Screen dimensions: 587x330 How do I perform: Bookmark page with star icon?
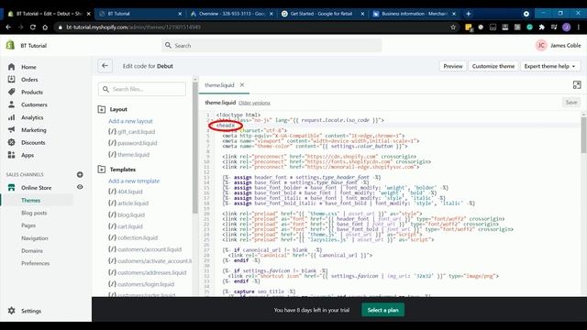coord(453,27)
